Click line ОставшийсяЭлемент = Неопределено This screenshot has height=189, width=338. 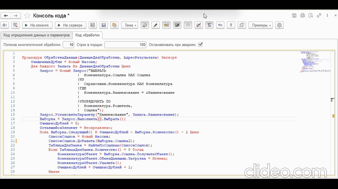coord(76,128)
